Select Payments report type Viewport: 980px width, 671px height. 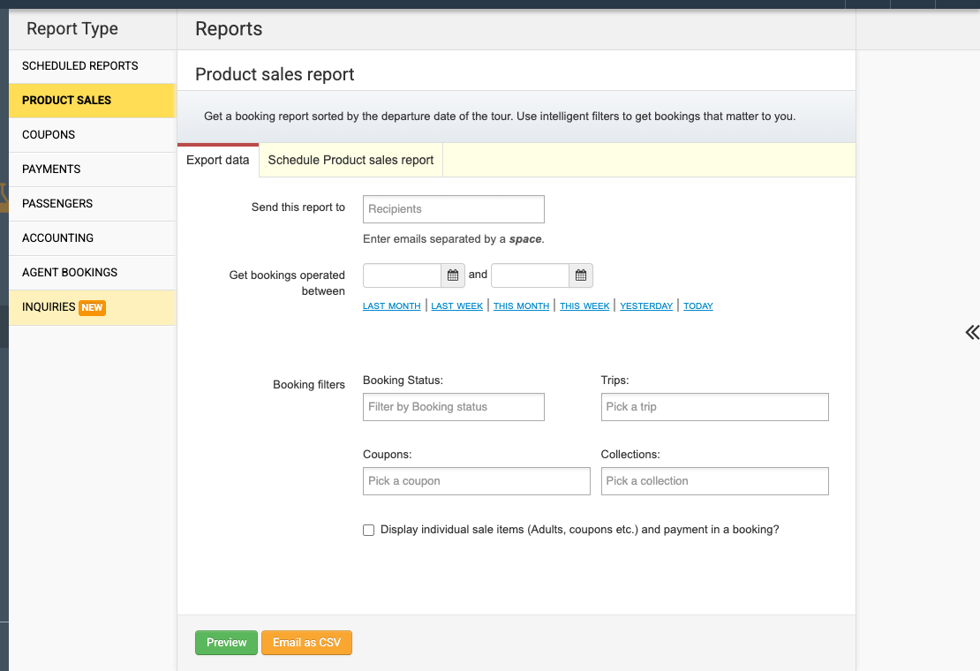(x=93, y=170)
